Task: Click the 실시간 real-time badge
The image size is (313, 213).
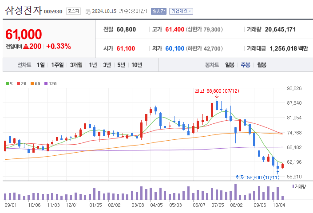Action: click(x=158, y=11)
